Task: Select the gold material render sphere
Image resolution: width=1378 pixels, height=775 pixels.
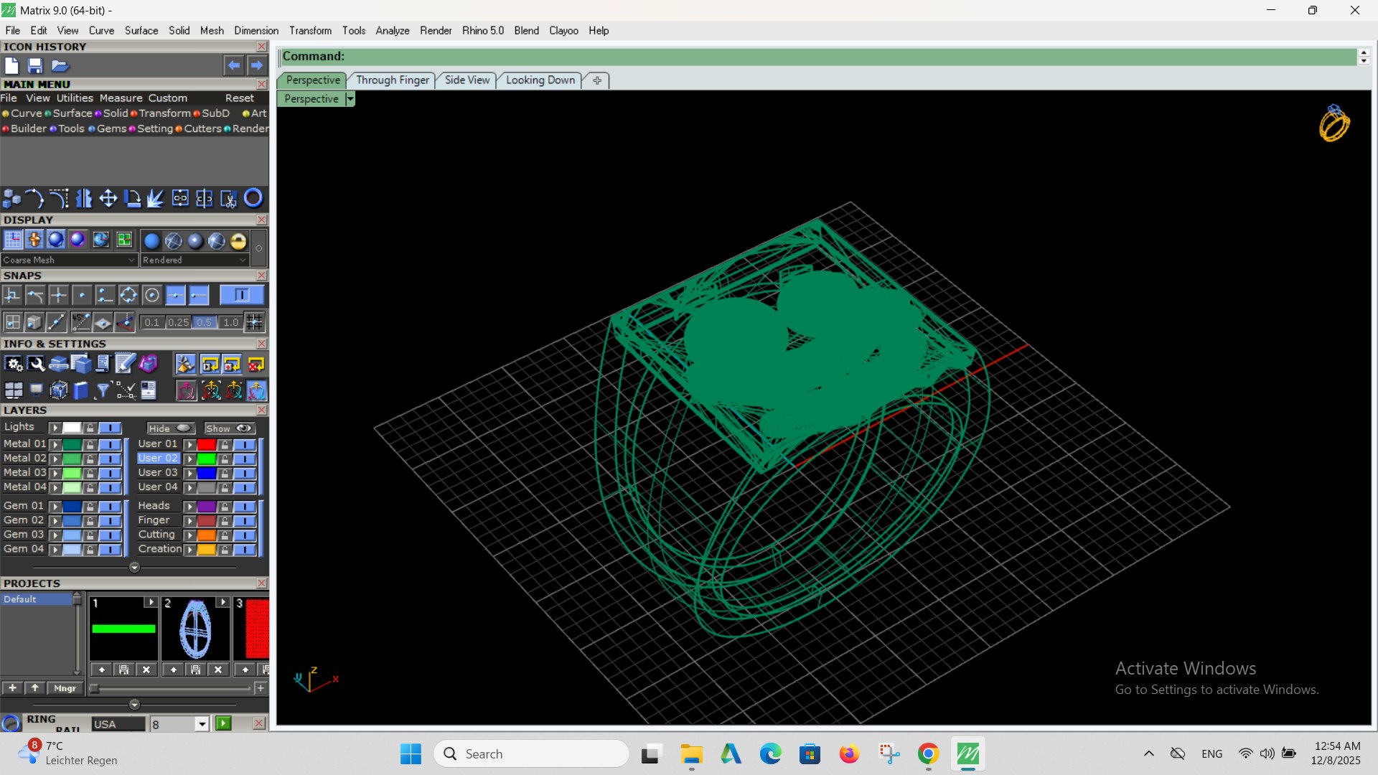Action: click(238, 241)
